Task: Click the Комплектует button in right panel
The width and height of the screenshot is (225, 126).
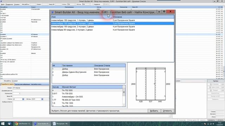Action: click(216, 93)
